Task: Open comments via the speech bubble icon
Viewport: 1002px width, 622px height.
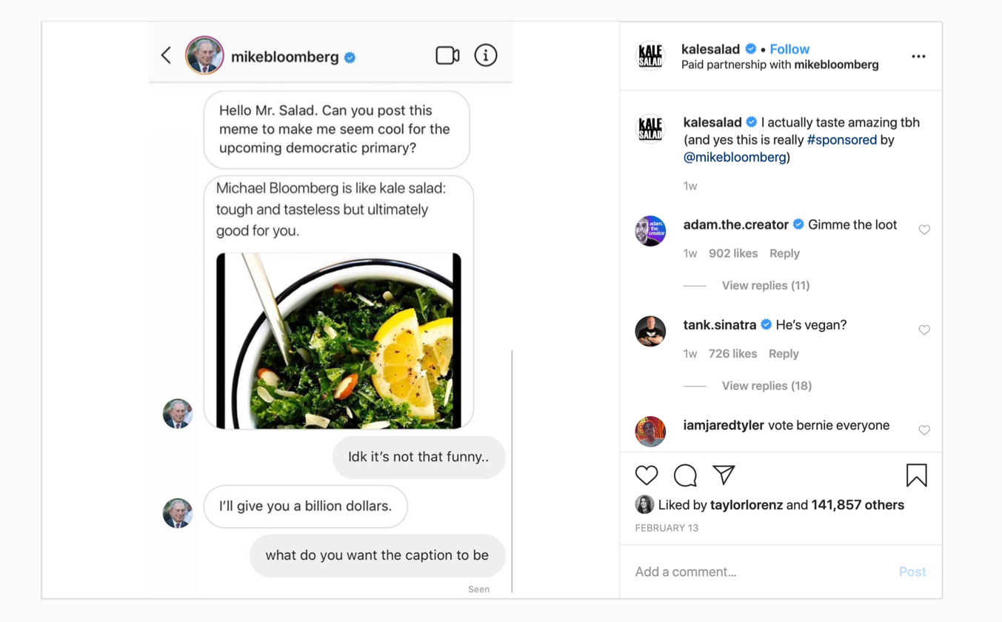Action: tap(684, 475)
